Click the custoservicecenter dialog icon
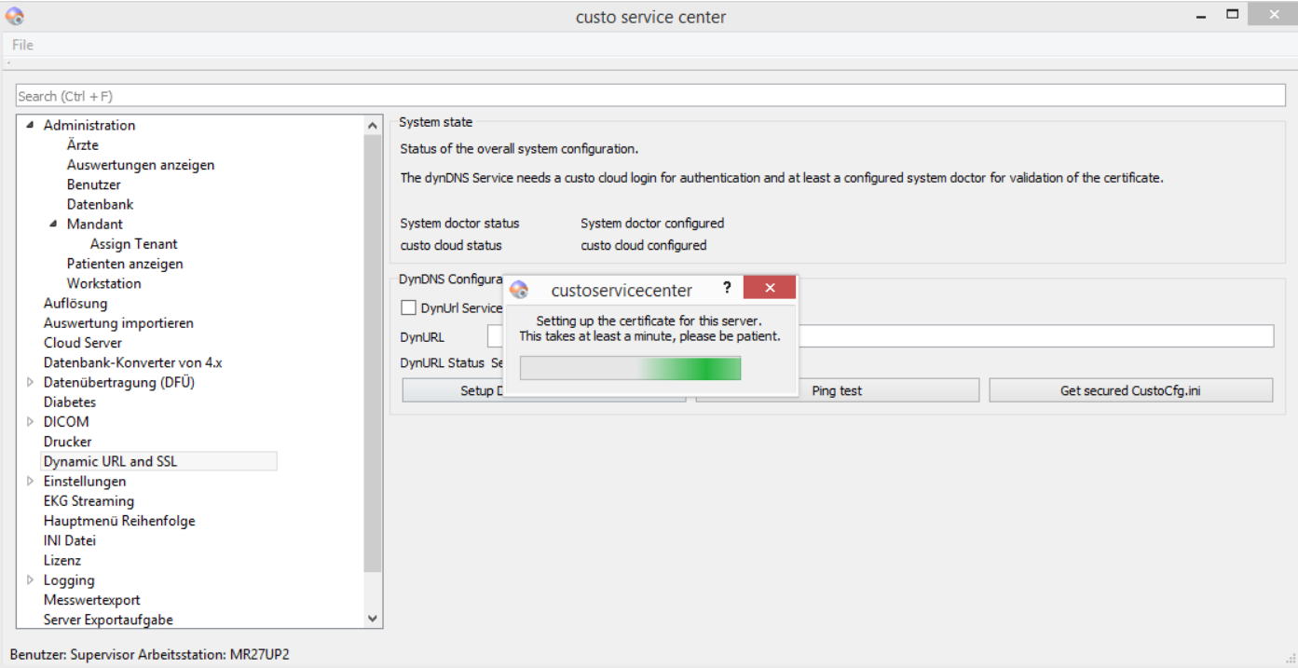 click(x=520, y=289)
